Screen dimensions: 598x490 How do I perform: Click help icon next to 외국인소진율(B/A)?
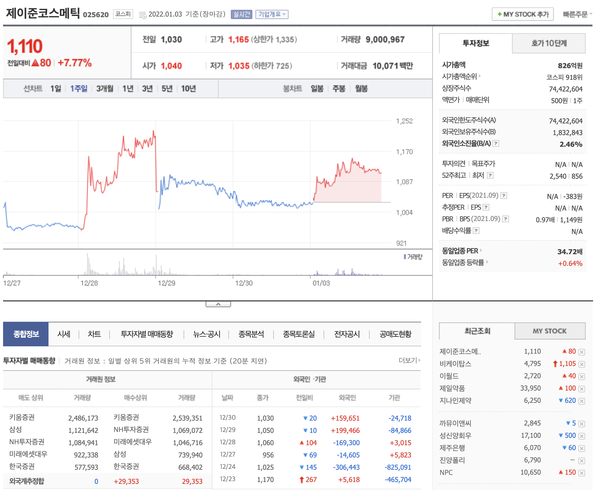(496, 143)
